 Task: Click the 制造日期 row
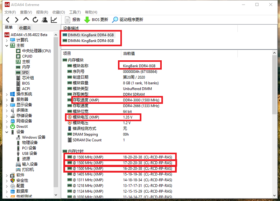167,77
